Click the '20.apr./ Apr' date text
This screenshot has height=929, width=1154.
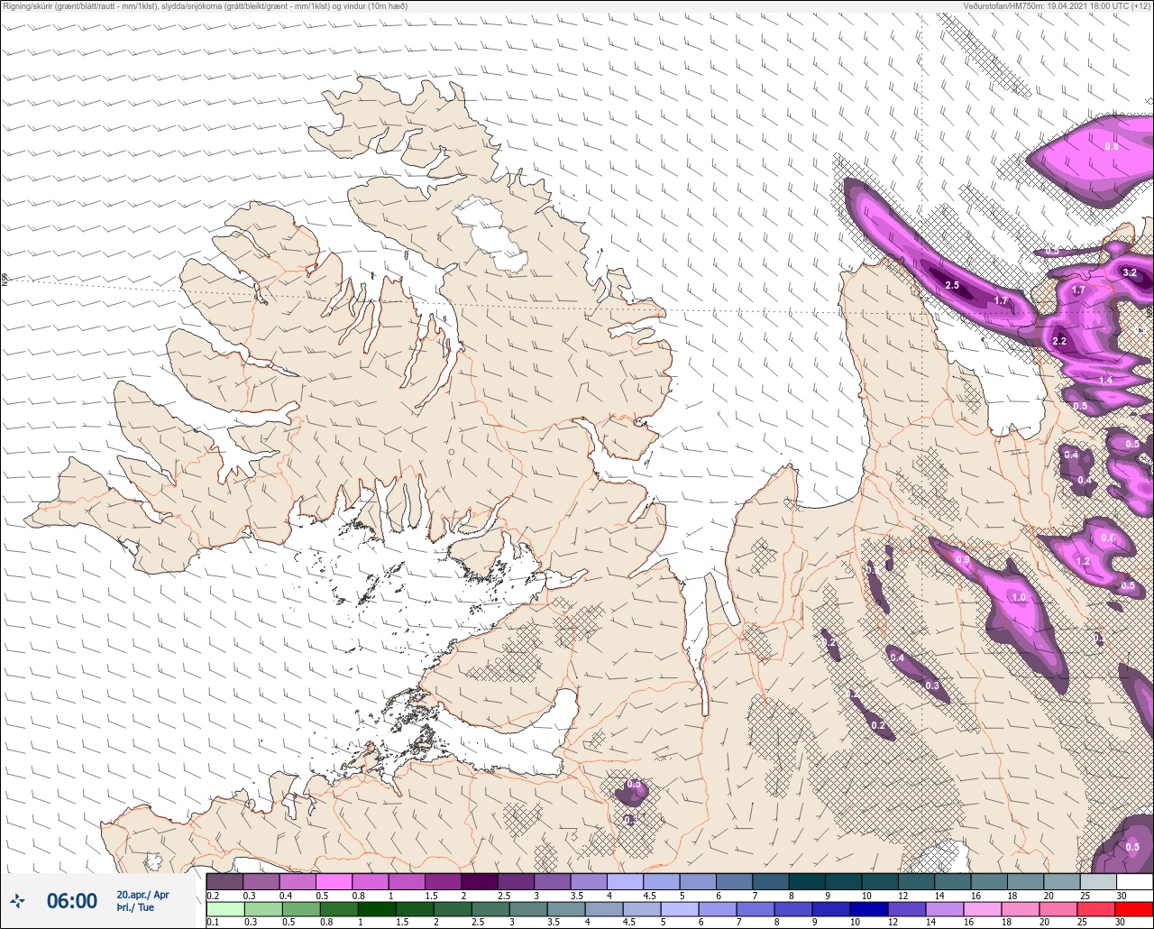pos(142,895)
